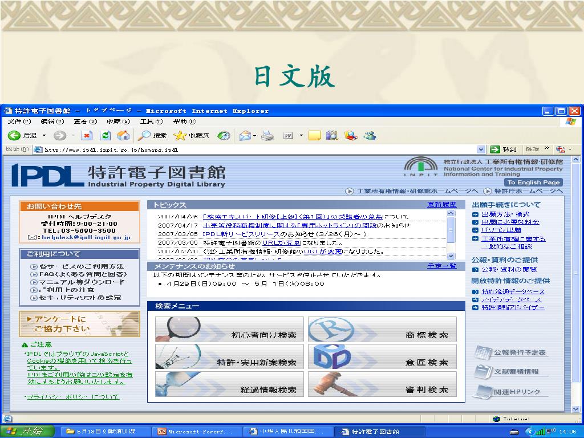Switch to 中华人民共和国 IE taskbar button
The image size is (584, 438).
click(288, 432)
